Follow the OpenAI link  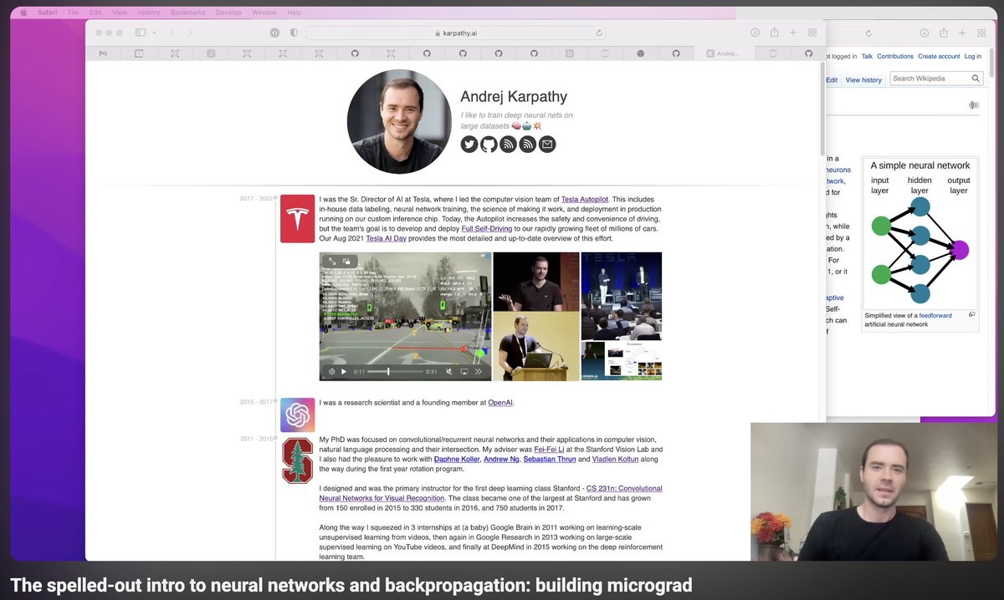click(x=500, y=403)
